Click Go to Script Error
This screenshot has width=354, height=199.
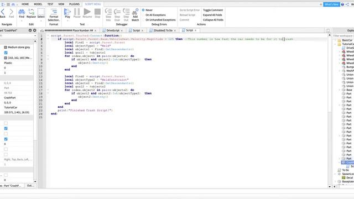(x=190, y=10)
